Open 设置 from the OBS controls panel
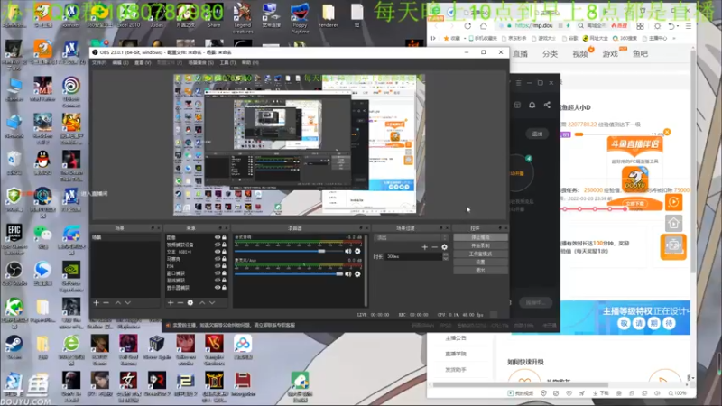 pyautogui.click(x=480, y=263)
